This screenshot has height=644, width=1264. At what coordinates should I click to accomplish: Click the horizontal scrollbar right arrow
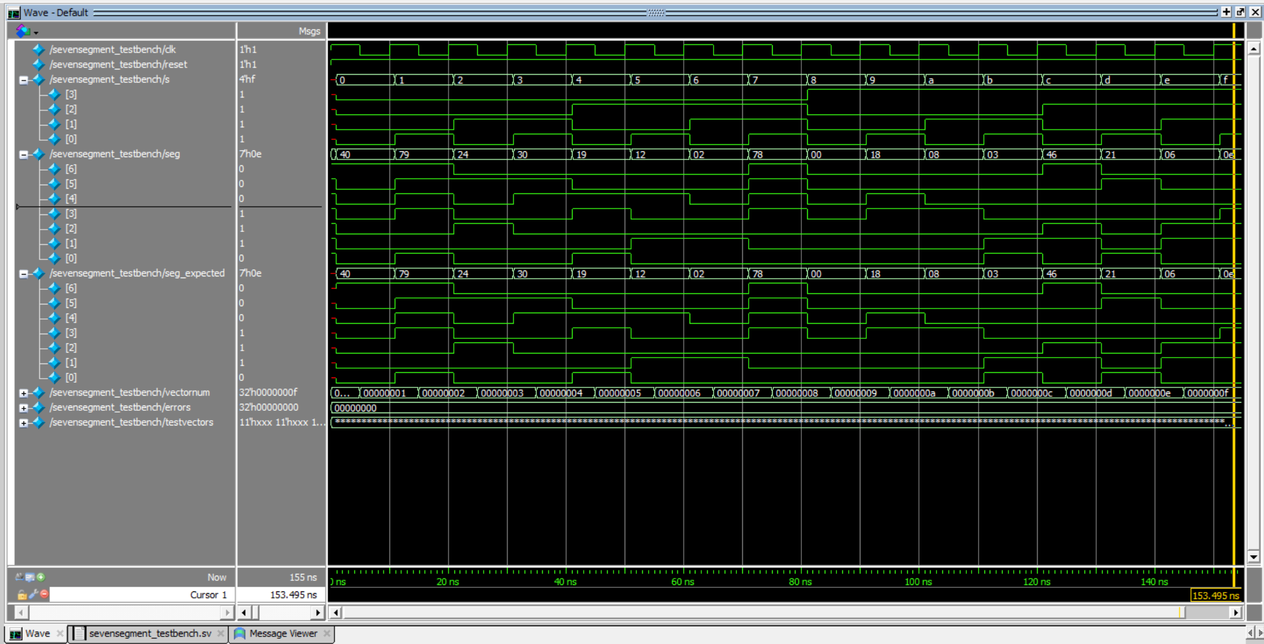pos(1234,612)
